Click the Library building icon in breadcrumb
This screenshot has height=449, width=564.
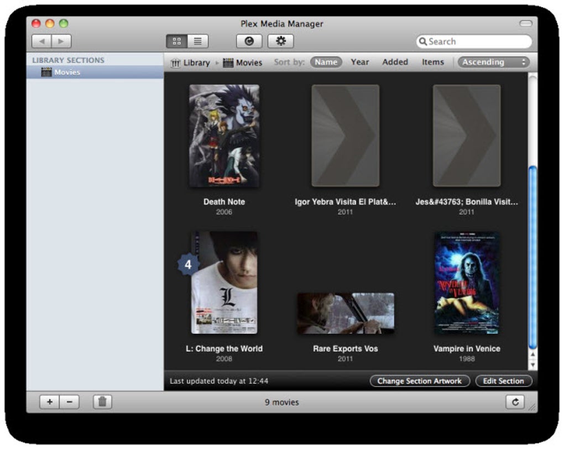[175, 63]
